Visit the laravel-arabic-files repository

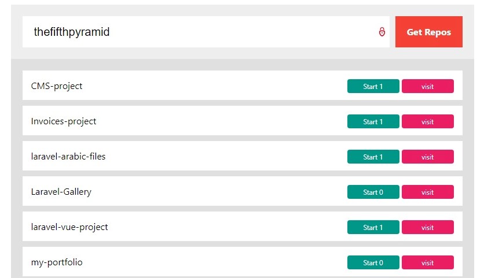click(427, 157)
